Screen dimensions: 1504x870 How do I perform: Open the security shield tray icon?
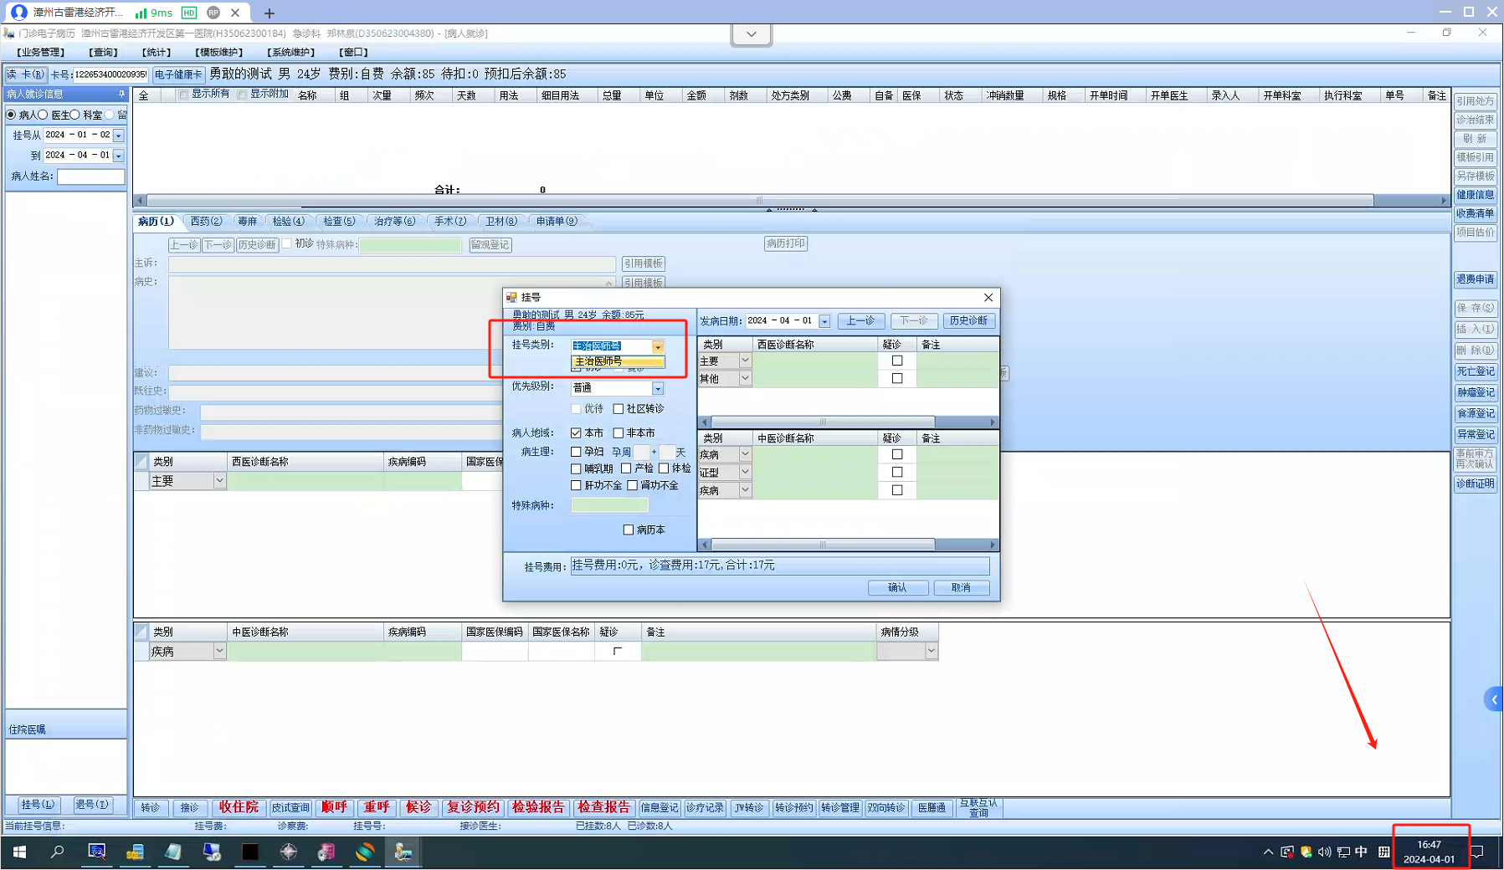pos(1306,852)
